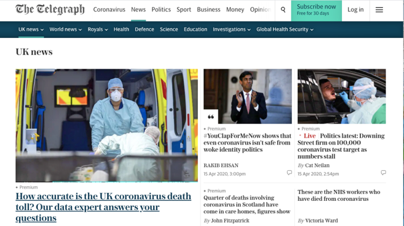
Task: Click the quote icon on the Rishi Sunak photo
Action: (x=211, y=117)
